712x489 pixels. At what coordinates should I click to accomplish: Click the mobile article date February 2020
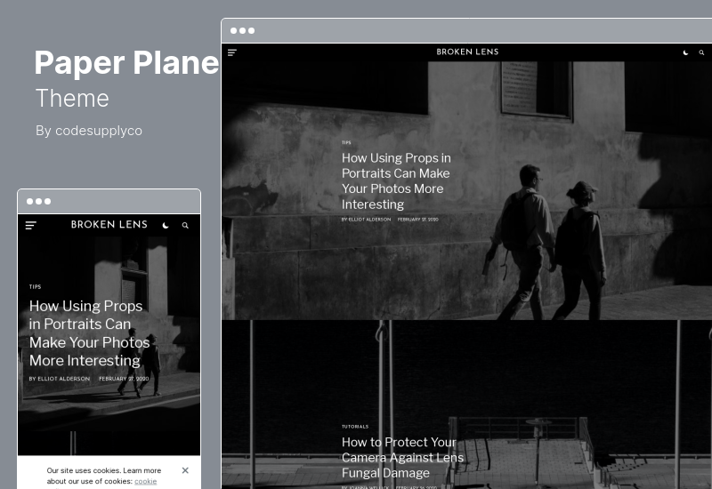pos(124,379)
